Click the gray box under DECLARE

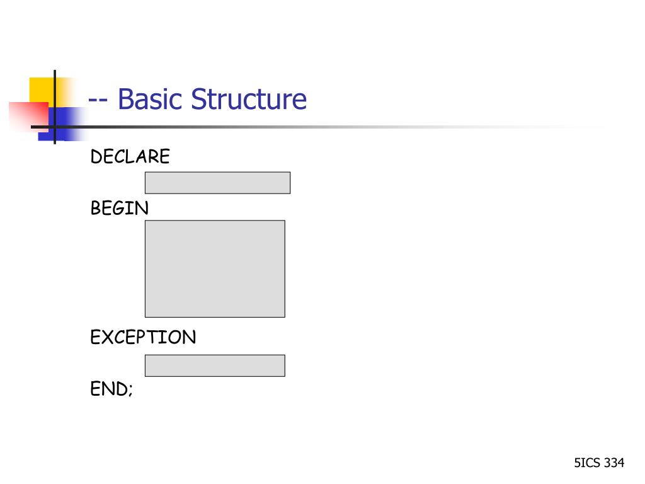[x=217, y=183]
